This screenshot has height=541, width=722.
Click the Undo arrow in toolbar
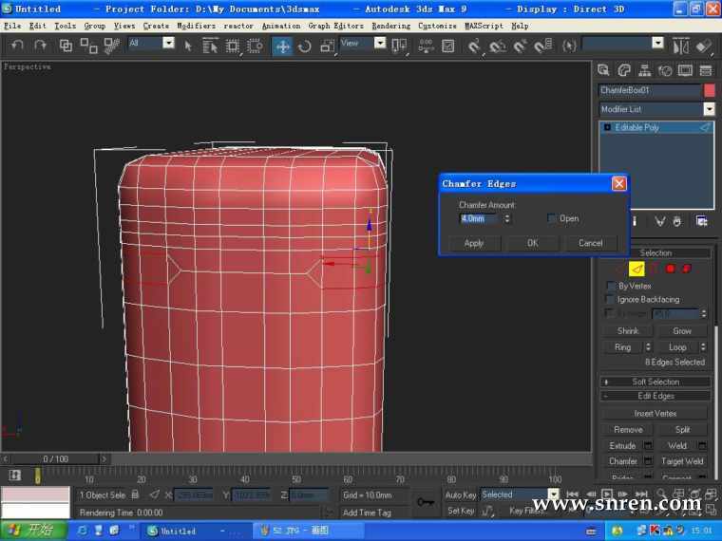(x=17, y=46)
